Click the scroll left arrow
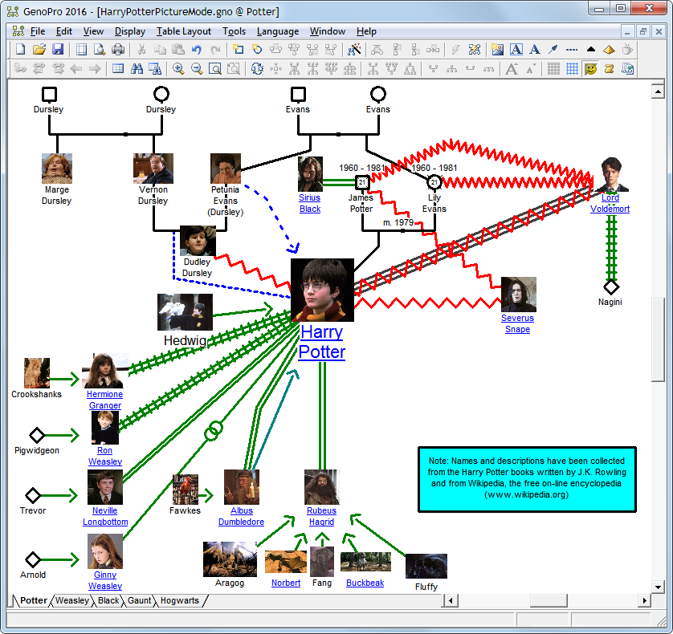673x634 pixels. (451, 600)
